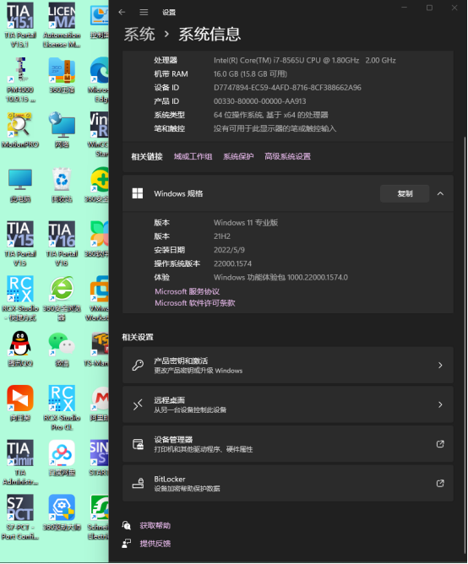This screenshot has height=564, width=468.
Task: Select device ID D7747894-EC59-4AFD text
Action: click(287, 88)
